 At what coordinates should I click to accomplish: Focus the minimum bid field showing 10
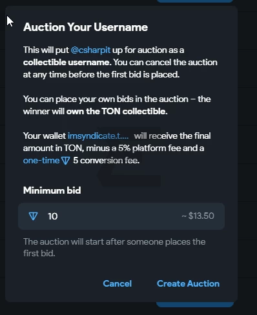pyautogui.click(x=121, y=216)
